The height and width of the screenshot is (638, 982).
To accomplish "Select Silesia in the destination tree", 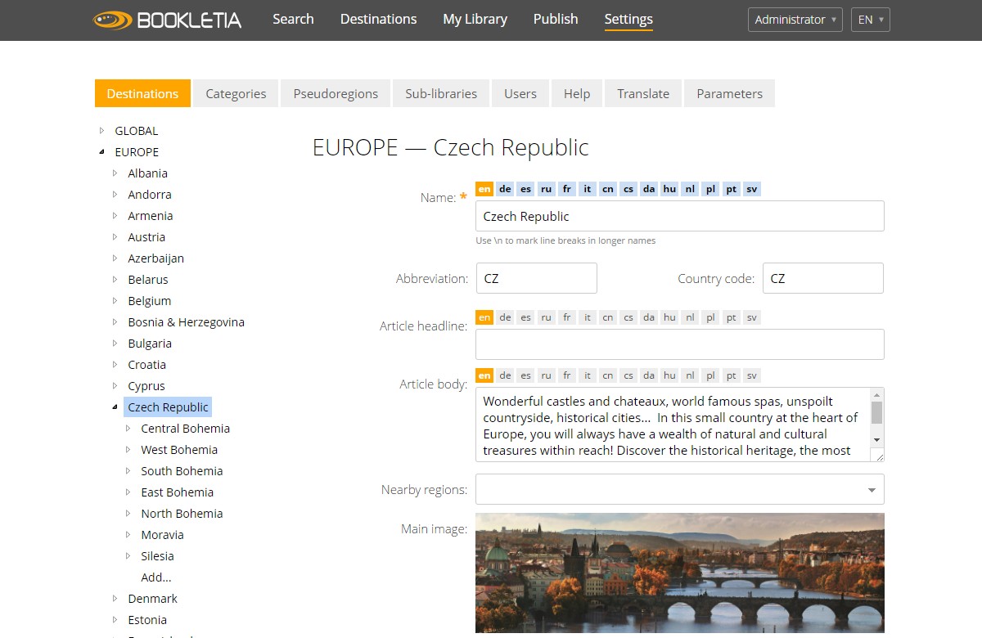I will coord(157,556).
